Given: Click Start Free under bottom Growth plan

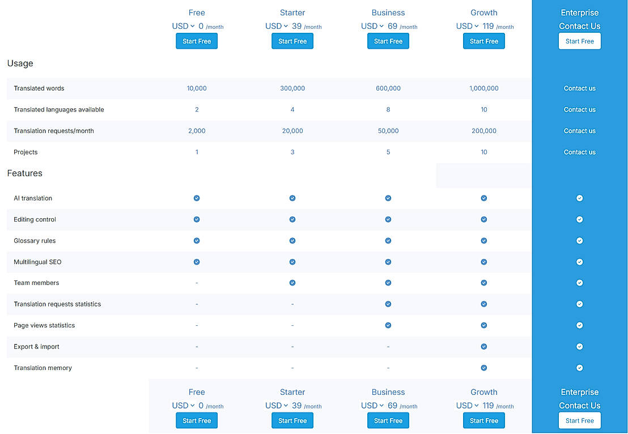Looking at the screenshot, I should 484,421.
